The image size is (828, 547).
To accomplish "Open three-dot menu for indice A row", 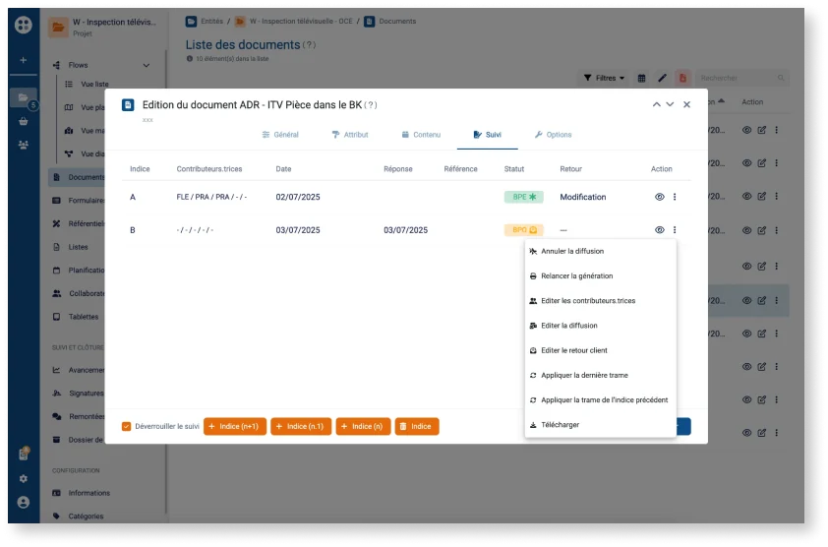I will [675, 197].
